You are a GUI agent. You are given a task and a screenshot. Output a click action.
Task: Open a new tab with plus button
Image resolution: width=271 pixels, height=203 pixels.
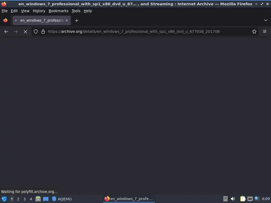click(76, 21)
